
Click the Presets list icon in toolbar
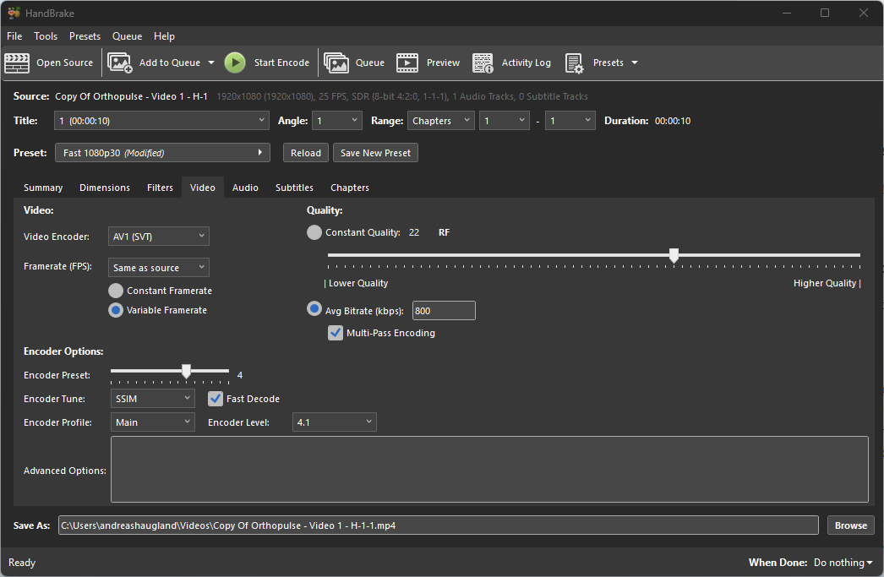pyautogui.click(x=575, y=63)
